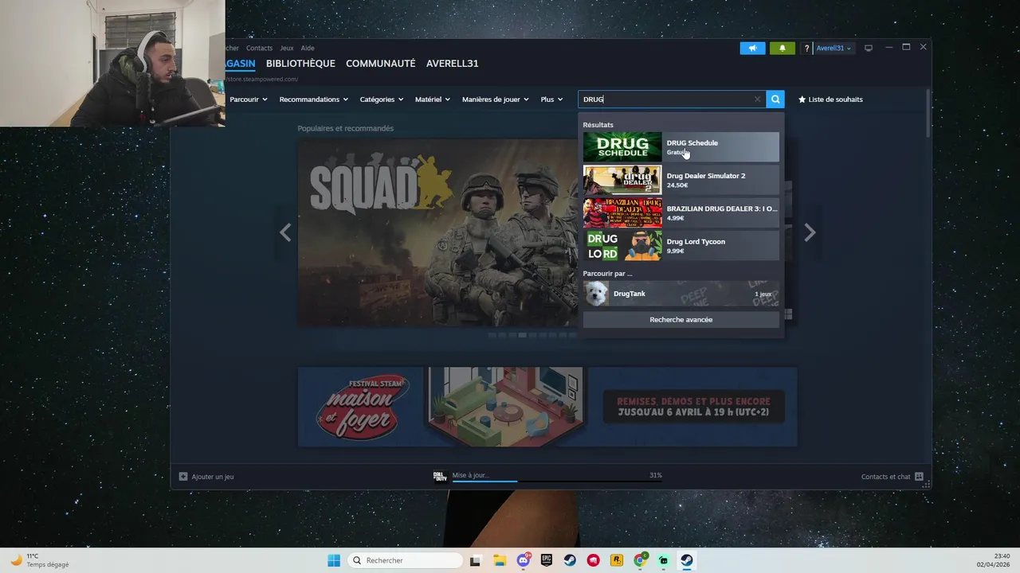Clear the search field with the X
1020x573 pixels.
point(757,99)
